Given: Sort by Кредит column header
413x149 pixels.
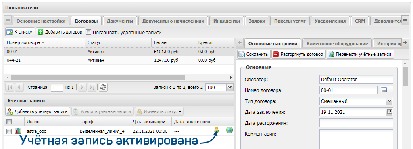Looking at the screenshot, I should point(215,42).
